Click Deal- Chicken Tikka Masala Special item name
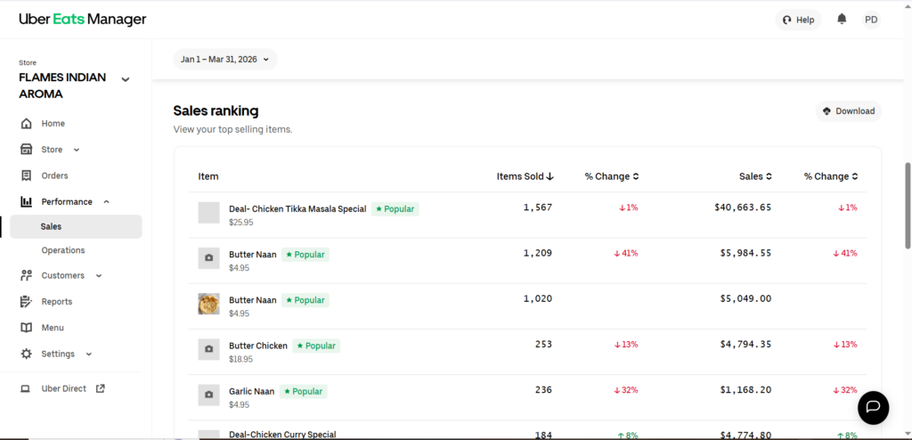Image resolution: width=912 pixels, height=440 pixels. click(x=297, y=209)
